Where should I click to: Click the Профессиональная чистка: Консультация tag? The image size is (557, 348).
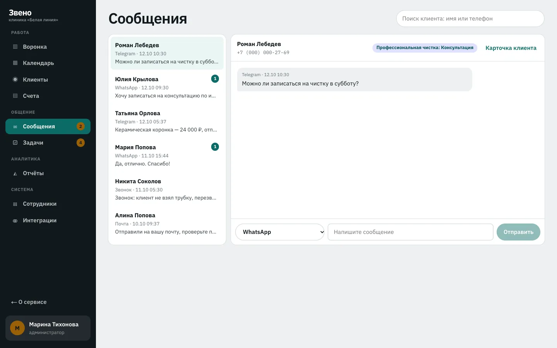[425, 48]
